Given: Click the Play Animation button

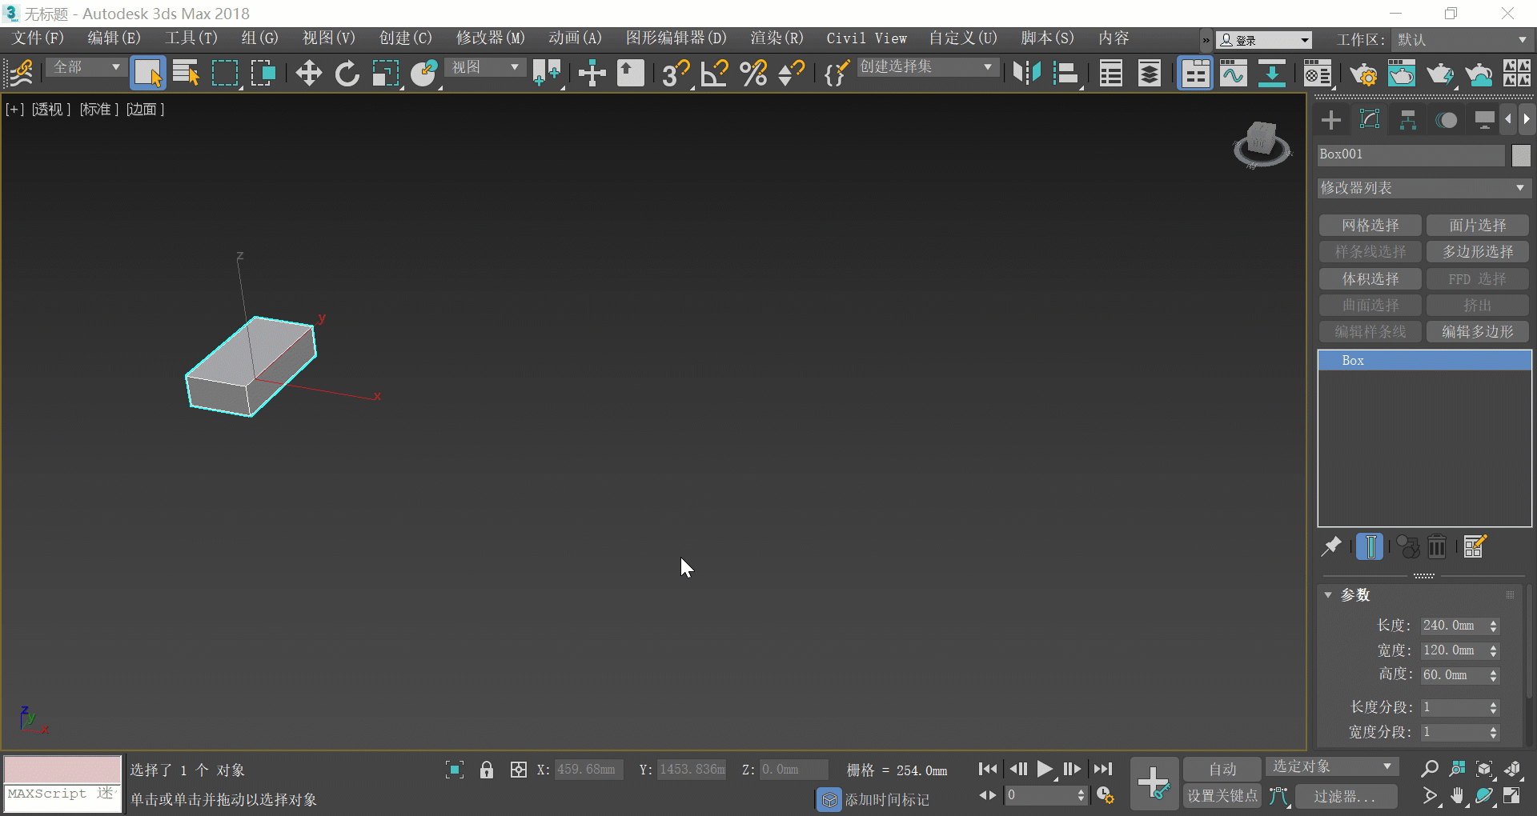Looking at the screenshot, I should click(1045, 770).
